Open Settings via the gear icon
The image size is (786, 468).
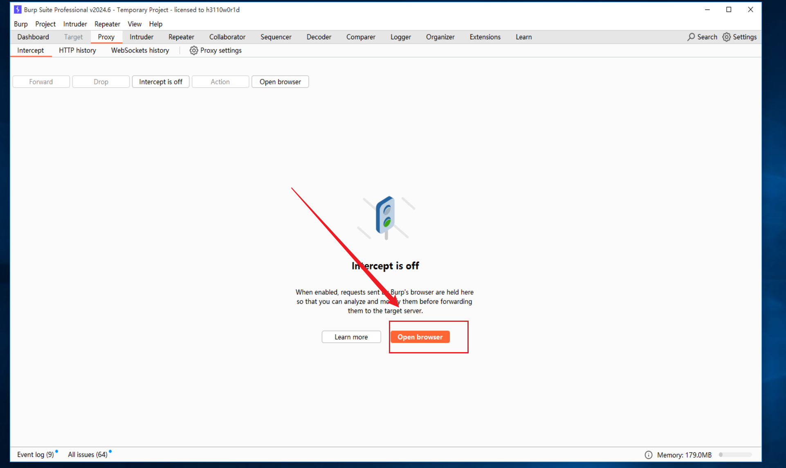[726, 37]
